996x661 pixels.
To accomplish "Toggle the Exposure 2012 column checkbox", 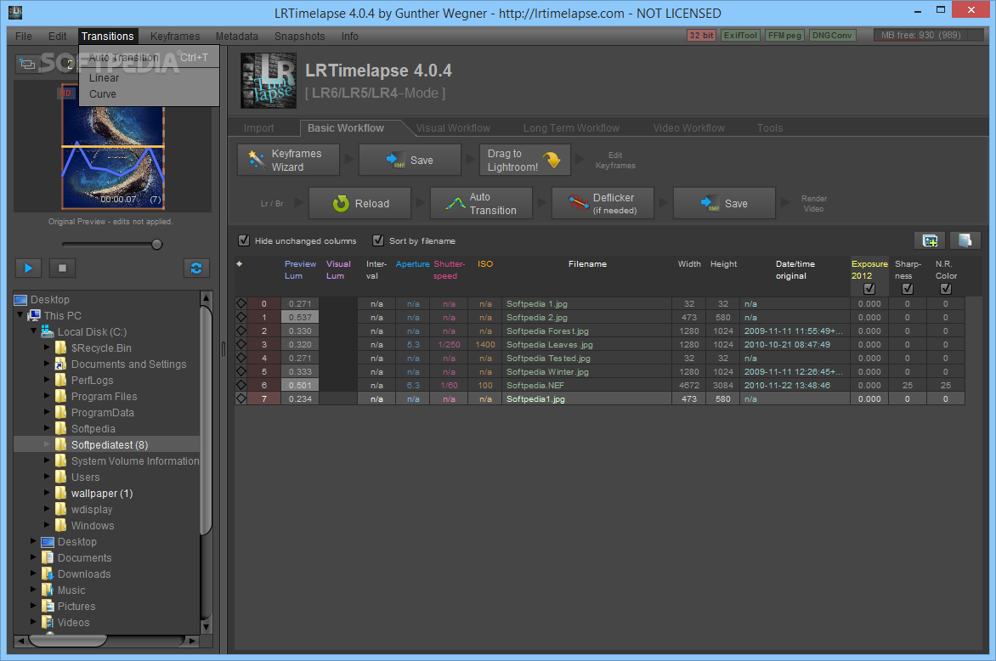I will click(869, 288).
